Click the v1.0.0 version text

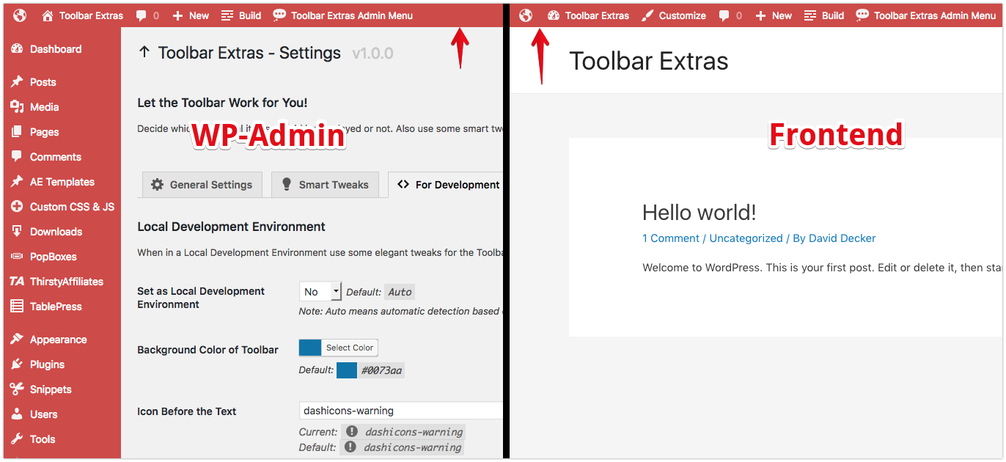(x=372, y=54)
